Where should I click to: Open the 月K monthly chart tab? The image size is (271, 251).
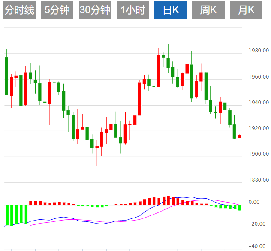pyautogui.click(x=246, y=10)
